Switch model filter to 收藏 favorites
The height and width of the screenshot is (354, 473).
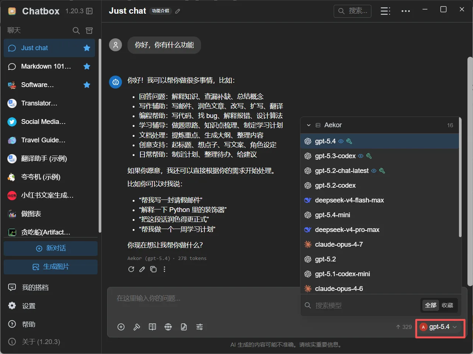click(447, 305)
